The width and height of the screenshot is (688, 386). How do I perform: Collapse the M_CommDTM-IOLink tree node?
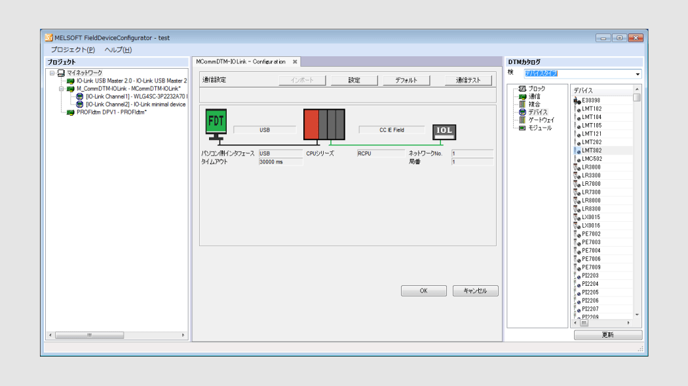(62, 89)
